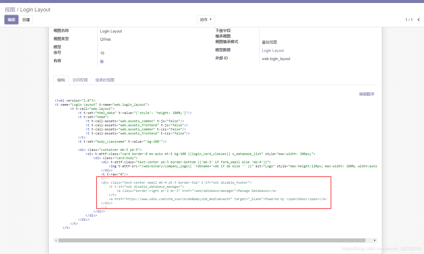Image resolution: width=424 pixels, height=254 pixels.
Task: Click the QWeb view type value
Action: [105, 39]
